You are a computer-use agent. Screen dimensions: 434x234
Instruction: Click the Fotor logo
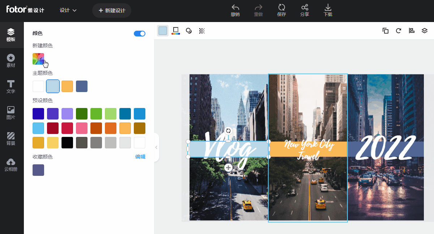pos(25,9)
